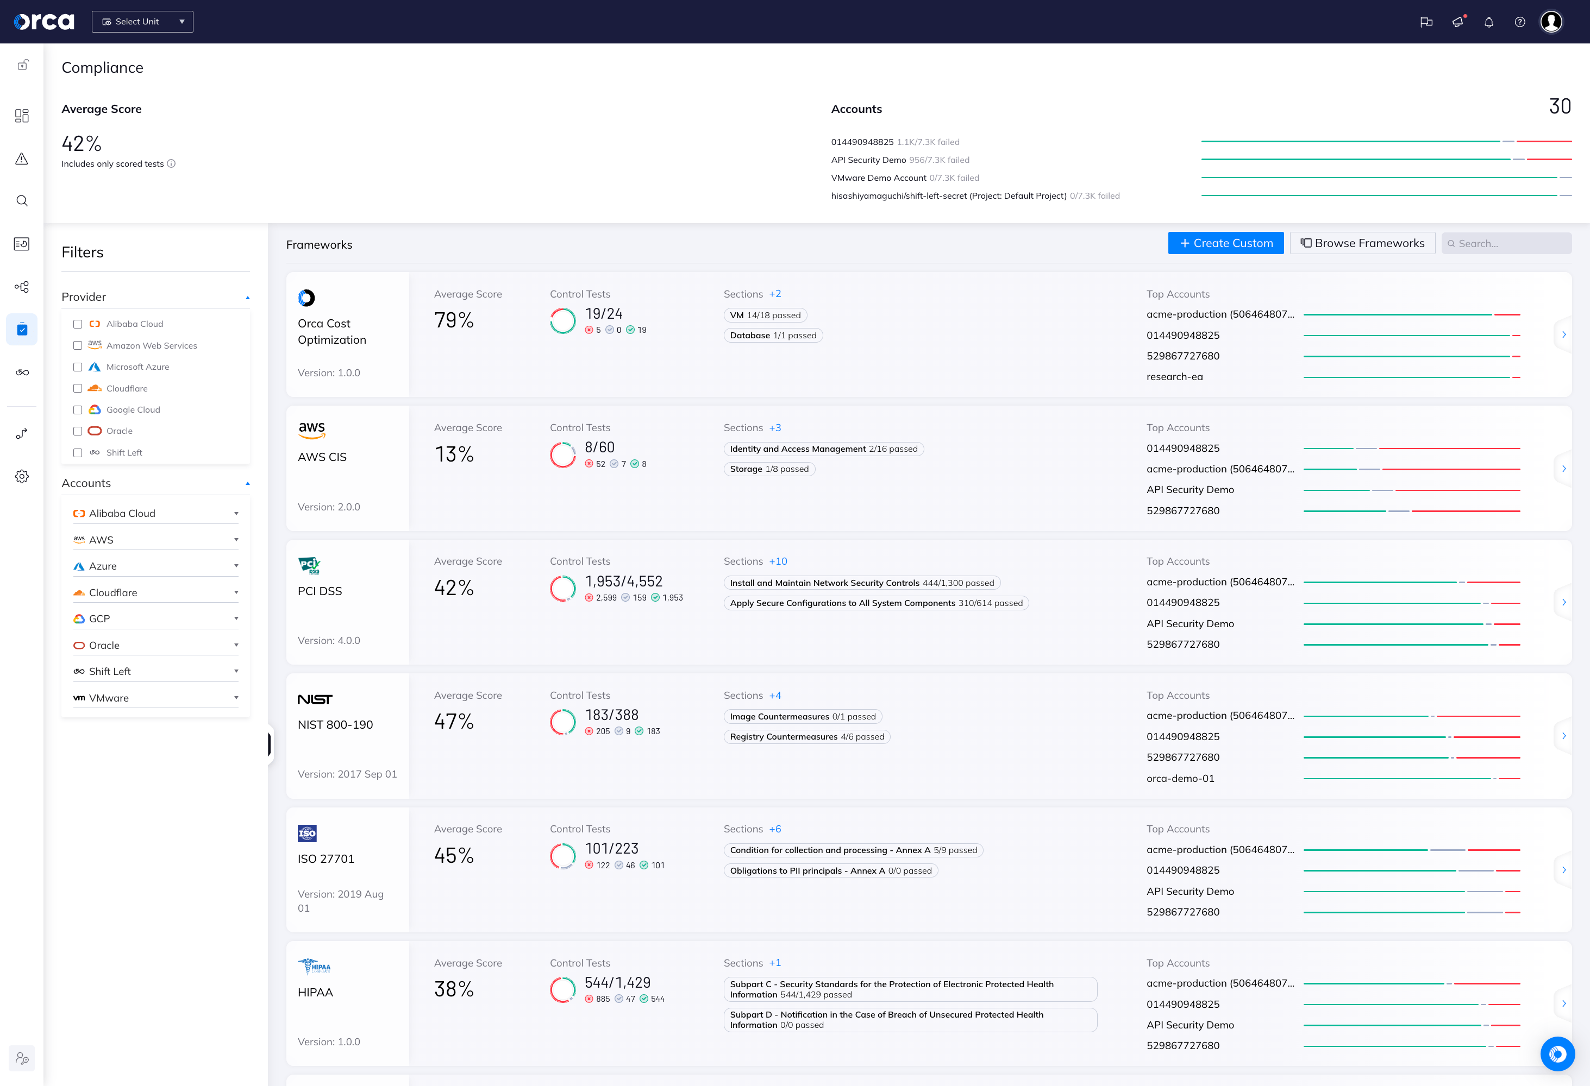Open announcements via the megaphone icon

point(1457,22)
